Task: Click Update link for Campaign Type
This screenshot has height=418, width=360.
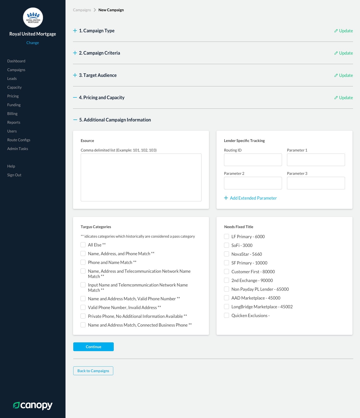Action: (x=346, y=31)
